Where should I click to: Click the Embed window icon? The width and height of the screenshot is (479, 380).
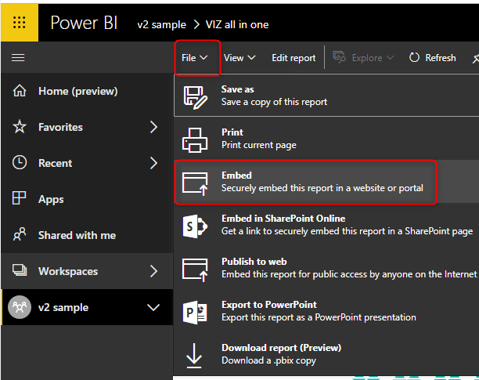(195, 183)
